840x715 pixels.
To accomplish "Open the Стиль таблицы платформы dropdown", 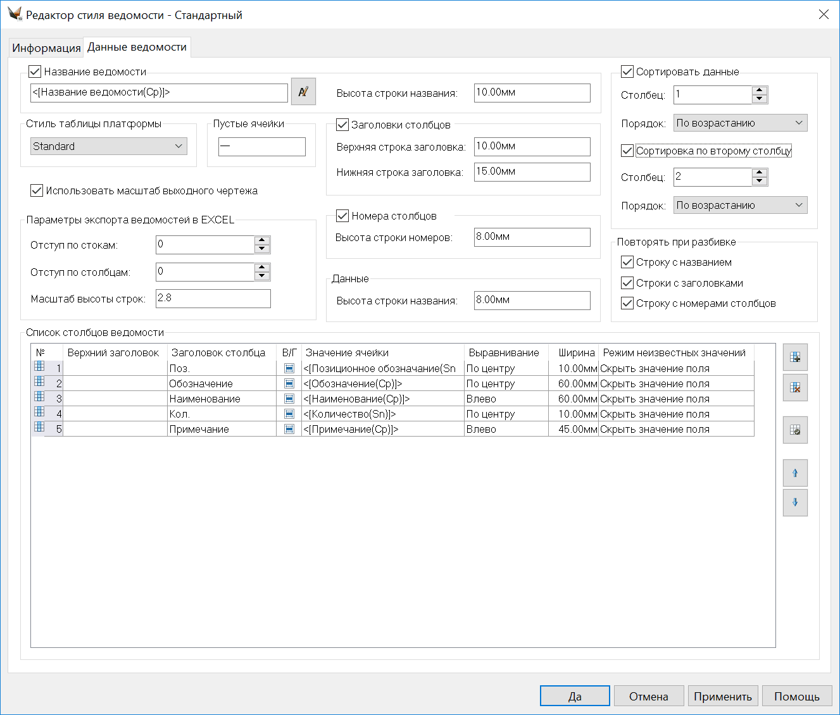I will tap(109, 146).
